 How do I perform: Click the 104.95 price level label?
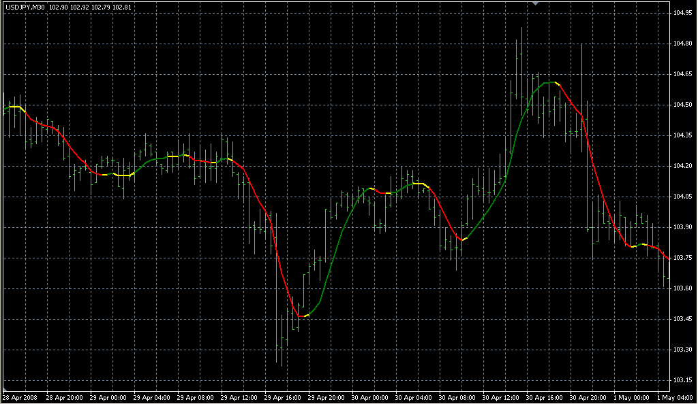(x=682, y=13)
